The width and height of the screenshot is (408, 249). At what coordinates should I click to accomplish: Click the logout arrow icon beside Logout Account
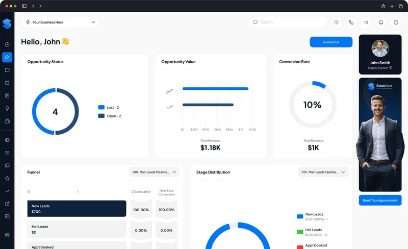391,68
